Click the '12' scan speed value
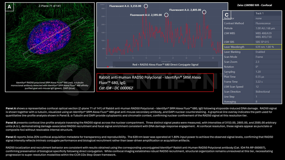 tap(257, 87)
